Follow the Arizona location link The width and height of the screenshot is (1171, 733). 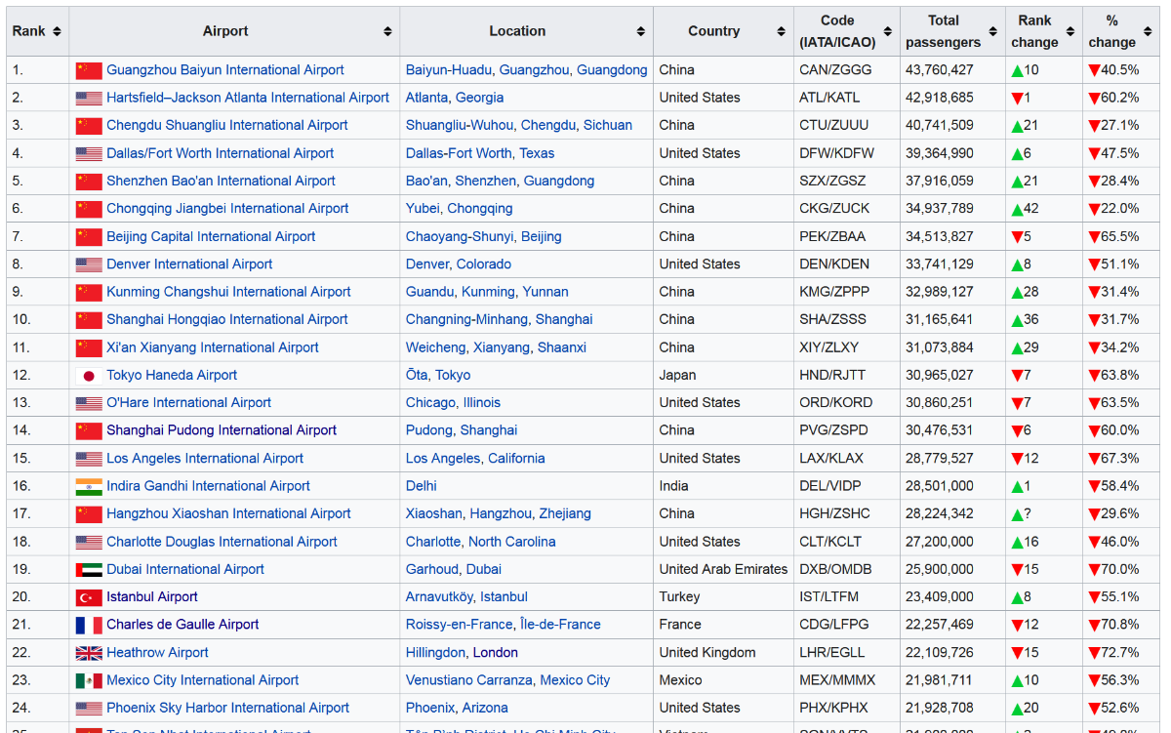[x=485, y=708]
